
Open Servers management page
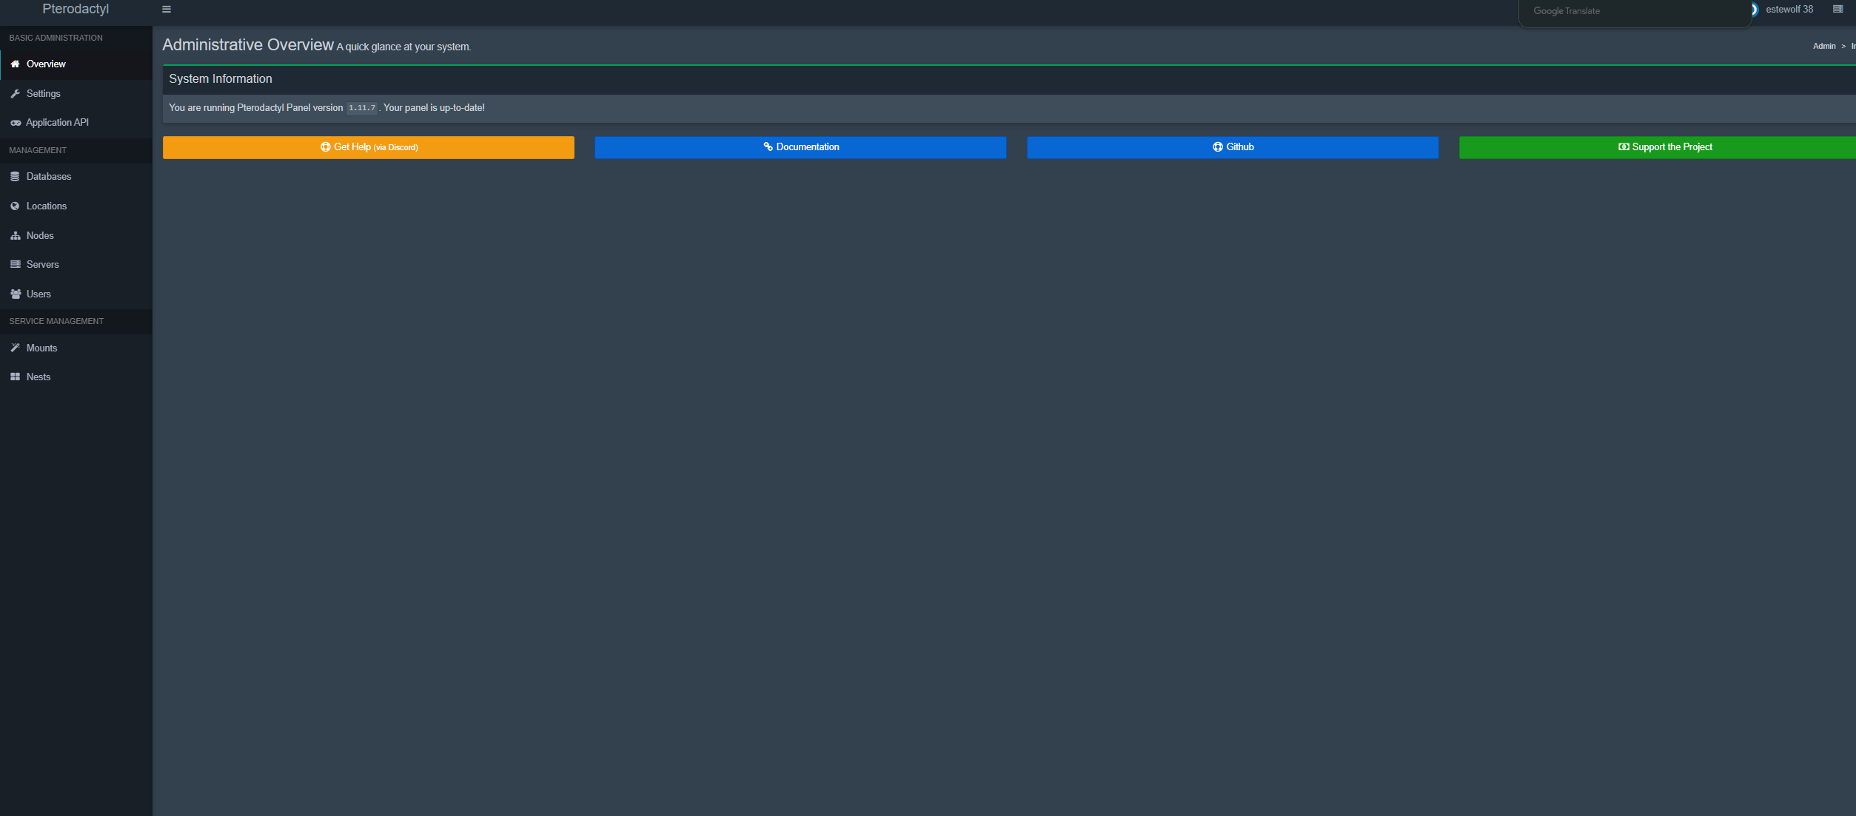[x=76, y=265]
